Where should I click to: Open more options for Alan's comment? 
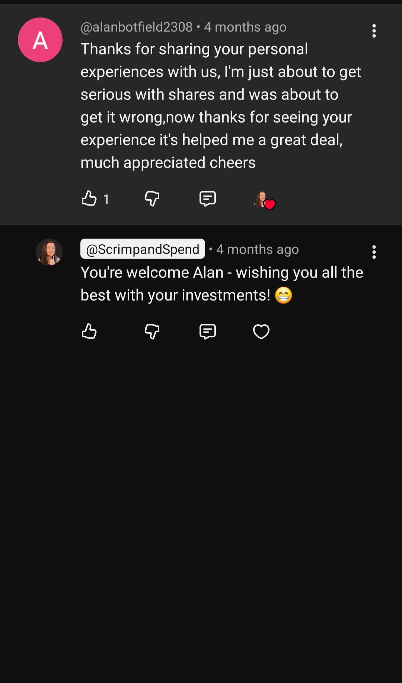pyautogui.click(x=374, y=31)
